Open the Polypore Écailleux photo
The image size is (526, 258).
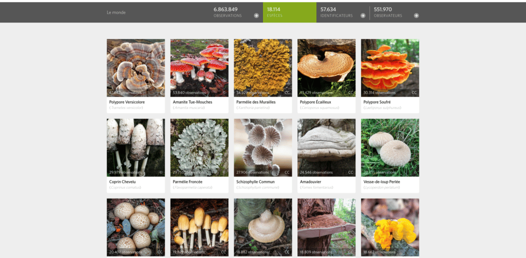click(326, 68)
